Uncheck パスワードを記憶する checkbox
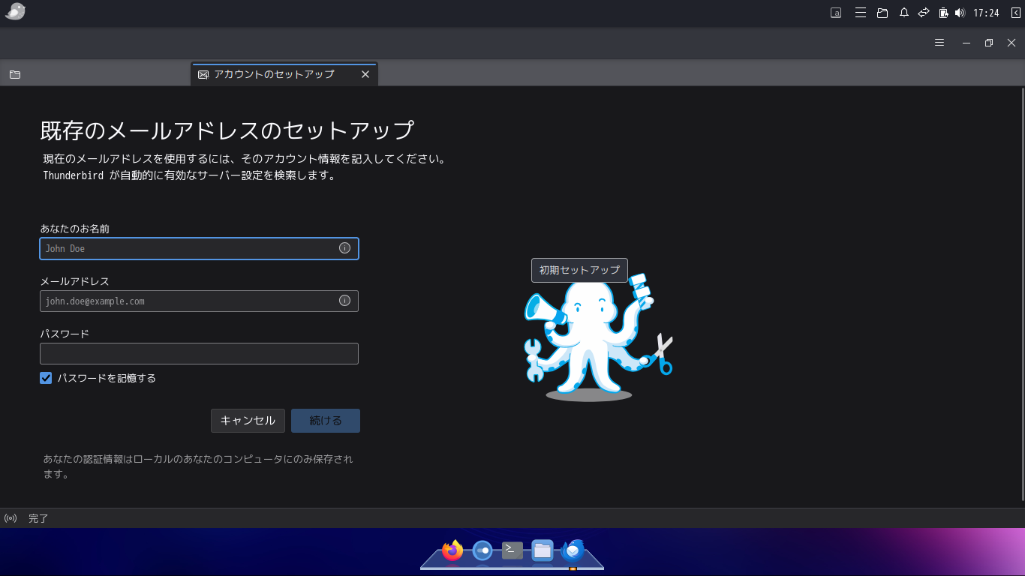The width and height of the screenshot is (1025, 576). pyautogui.click(x=46, y=378)
